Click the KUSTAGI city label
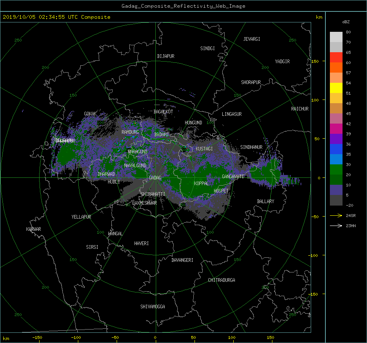 pos(204,149)
